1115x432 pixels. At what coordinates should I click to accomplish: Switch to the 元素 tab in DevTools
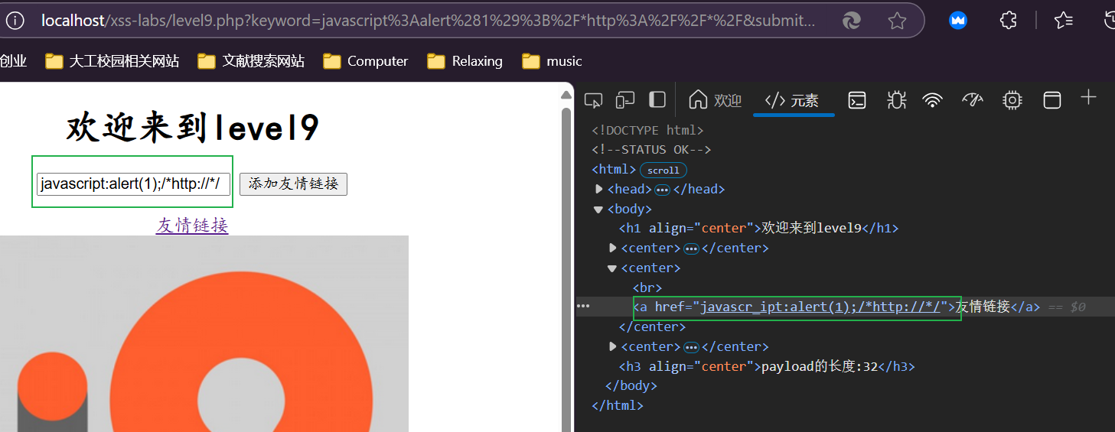pyautogui.click(x=793, y=100)
